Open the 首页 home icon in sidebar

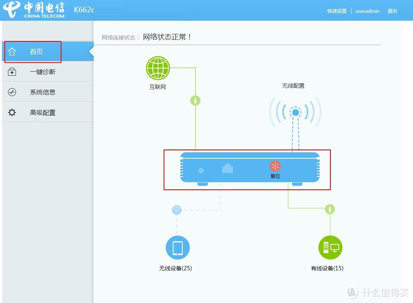tap(12, 51)
